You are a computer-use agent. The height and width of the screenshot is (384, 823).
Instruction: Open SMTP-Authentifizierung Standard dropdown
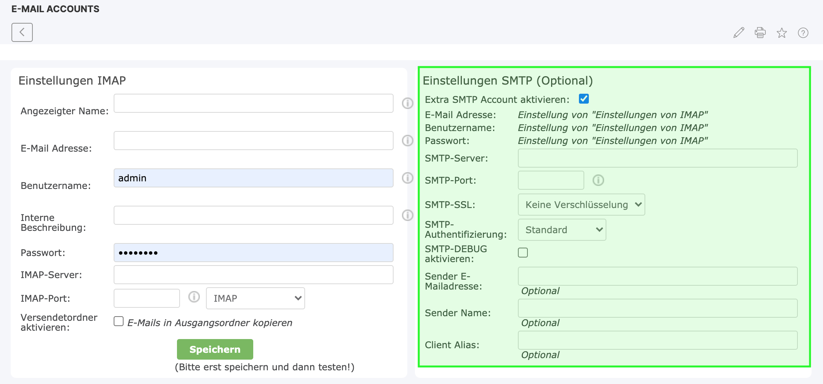(x=562, y=230)
